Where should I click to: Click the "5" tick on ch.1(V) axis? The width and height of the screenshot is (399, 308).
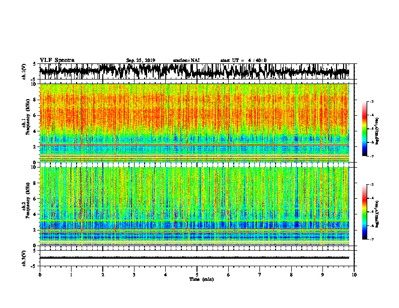click(34, 64)
